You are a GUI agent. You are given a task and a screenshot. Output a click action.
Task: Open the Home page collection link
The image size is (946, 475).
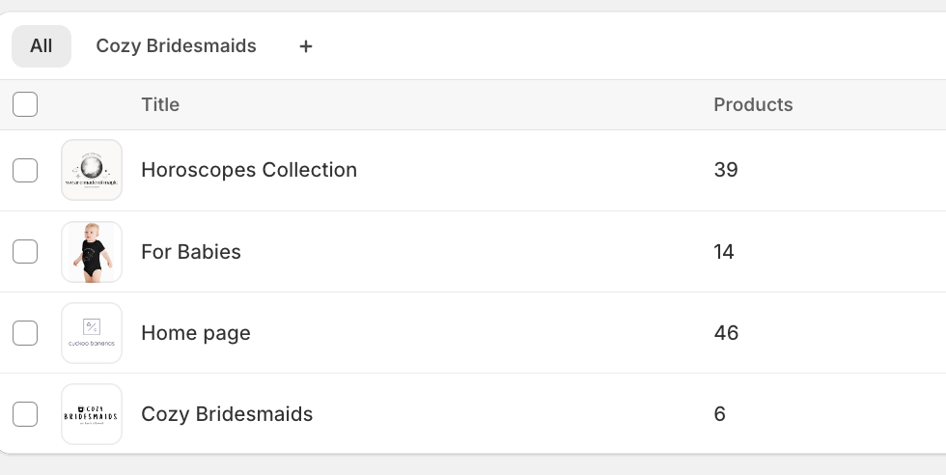coord(196,333)
